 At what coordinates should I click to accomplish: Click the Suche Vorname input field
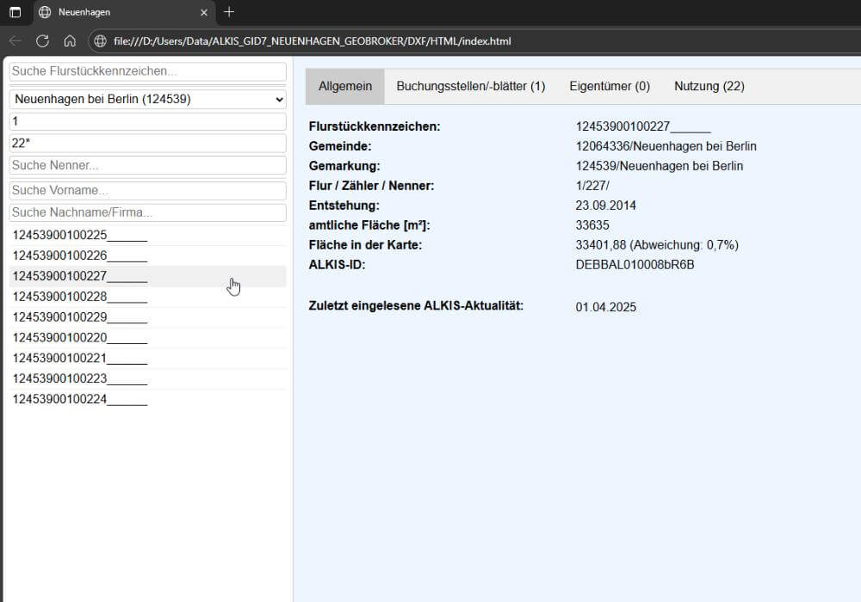click(147, 190)
